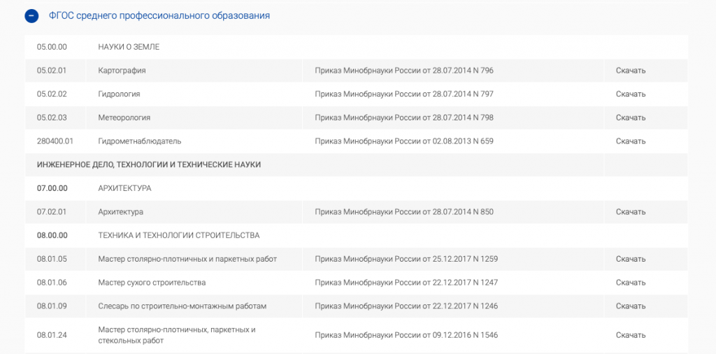The width and height of the screenshot is (716, 354).
Task: Download the Гидрометнаблюдатель standard
Action: click(x=630, y=141)
